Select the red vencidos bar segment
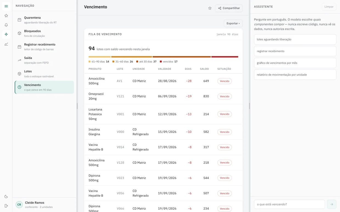This screenshot has height=212, width=340. (x=225, y=57)
